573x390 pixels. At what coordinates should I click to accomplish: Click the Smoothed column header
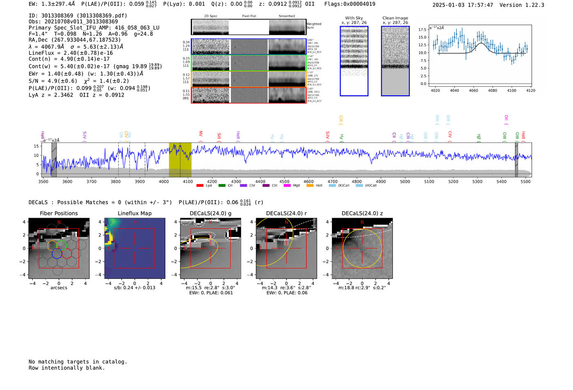pyautogui.click(x=286, y=16)
